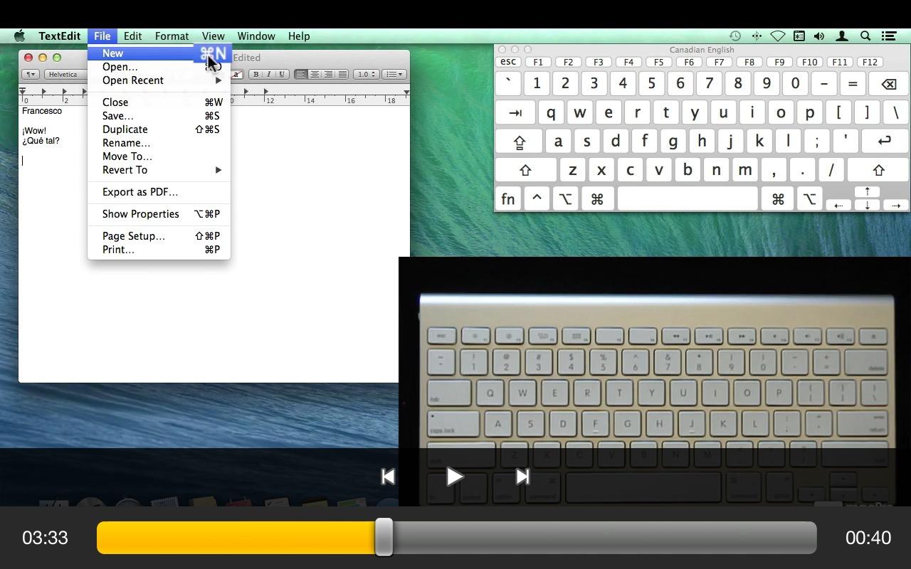Image resolution: width=911 pixels, height=569 pixels.
Task: Open the Helvetica font family dropdown
Action: tap(65, 74)
